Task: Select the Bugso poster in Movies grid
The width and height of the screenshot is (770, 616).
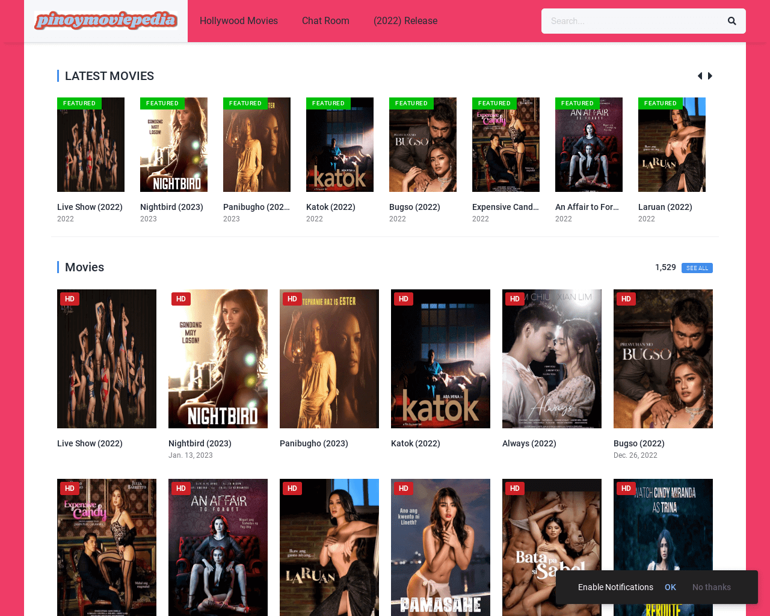Action: click(663, 359)
